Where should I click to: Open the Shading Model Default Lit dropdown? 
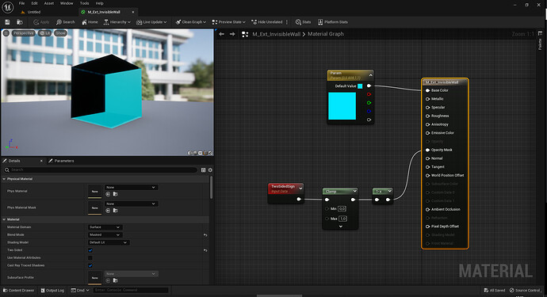point(109,242)
